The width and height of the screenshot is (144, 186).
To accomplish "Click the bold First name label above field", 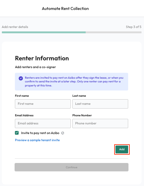I will coord(22,96).
